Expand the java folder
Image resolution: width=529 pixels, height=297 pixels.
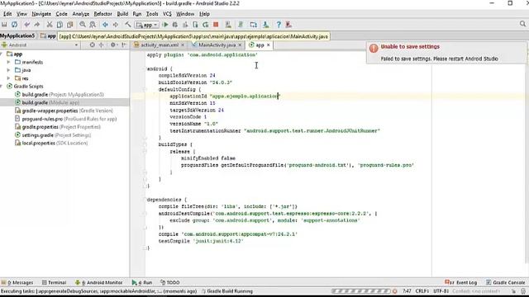pos(8,70)
